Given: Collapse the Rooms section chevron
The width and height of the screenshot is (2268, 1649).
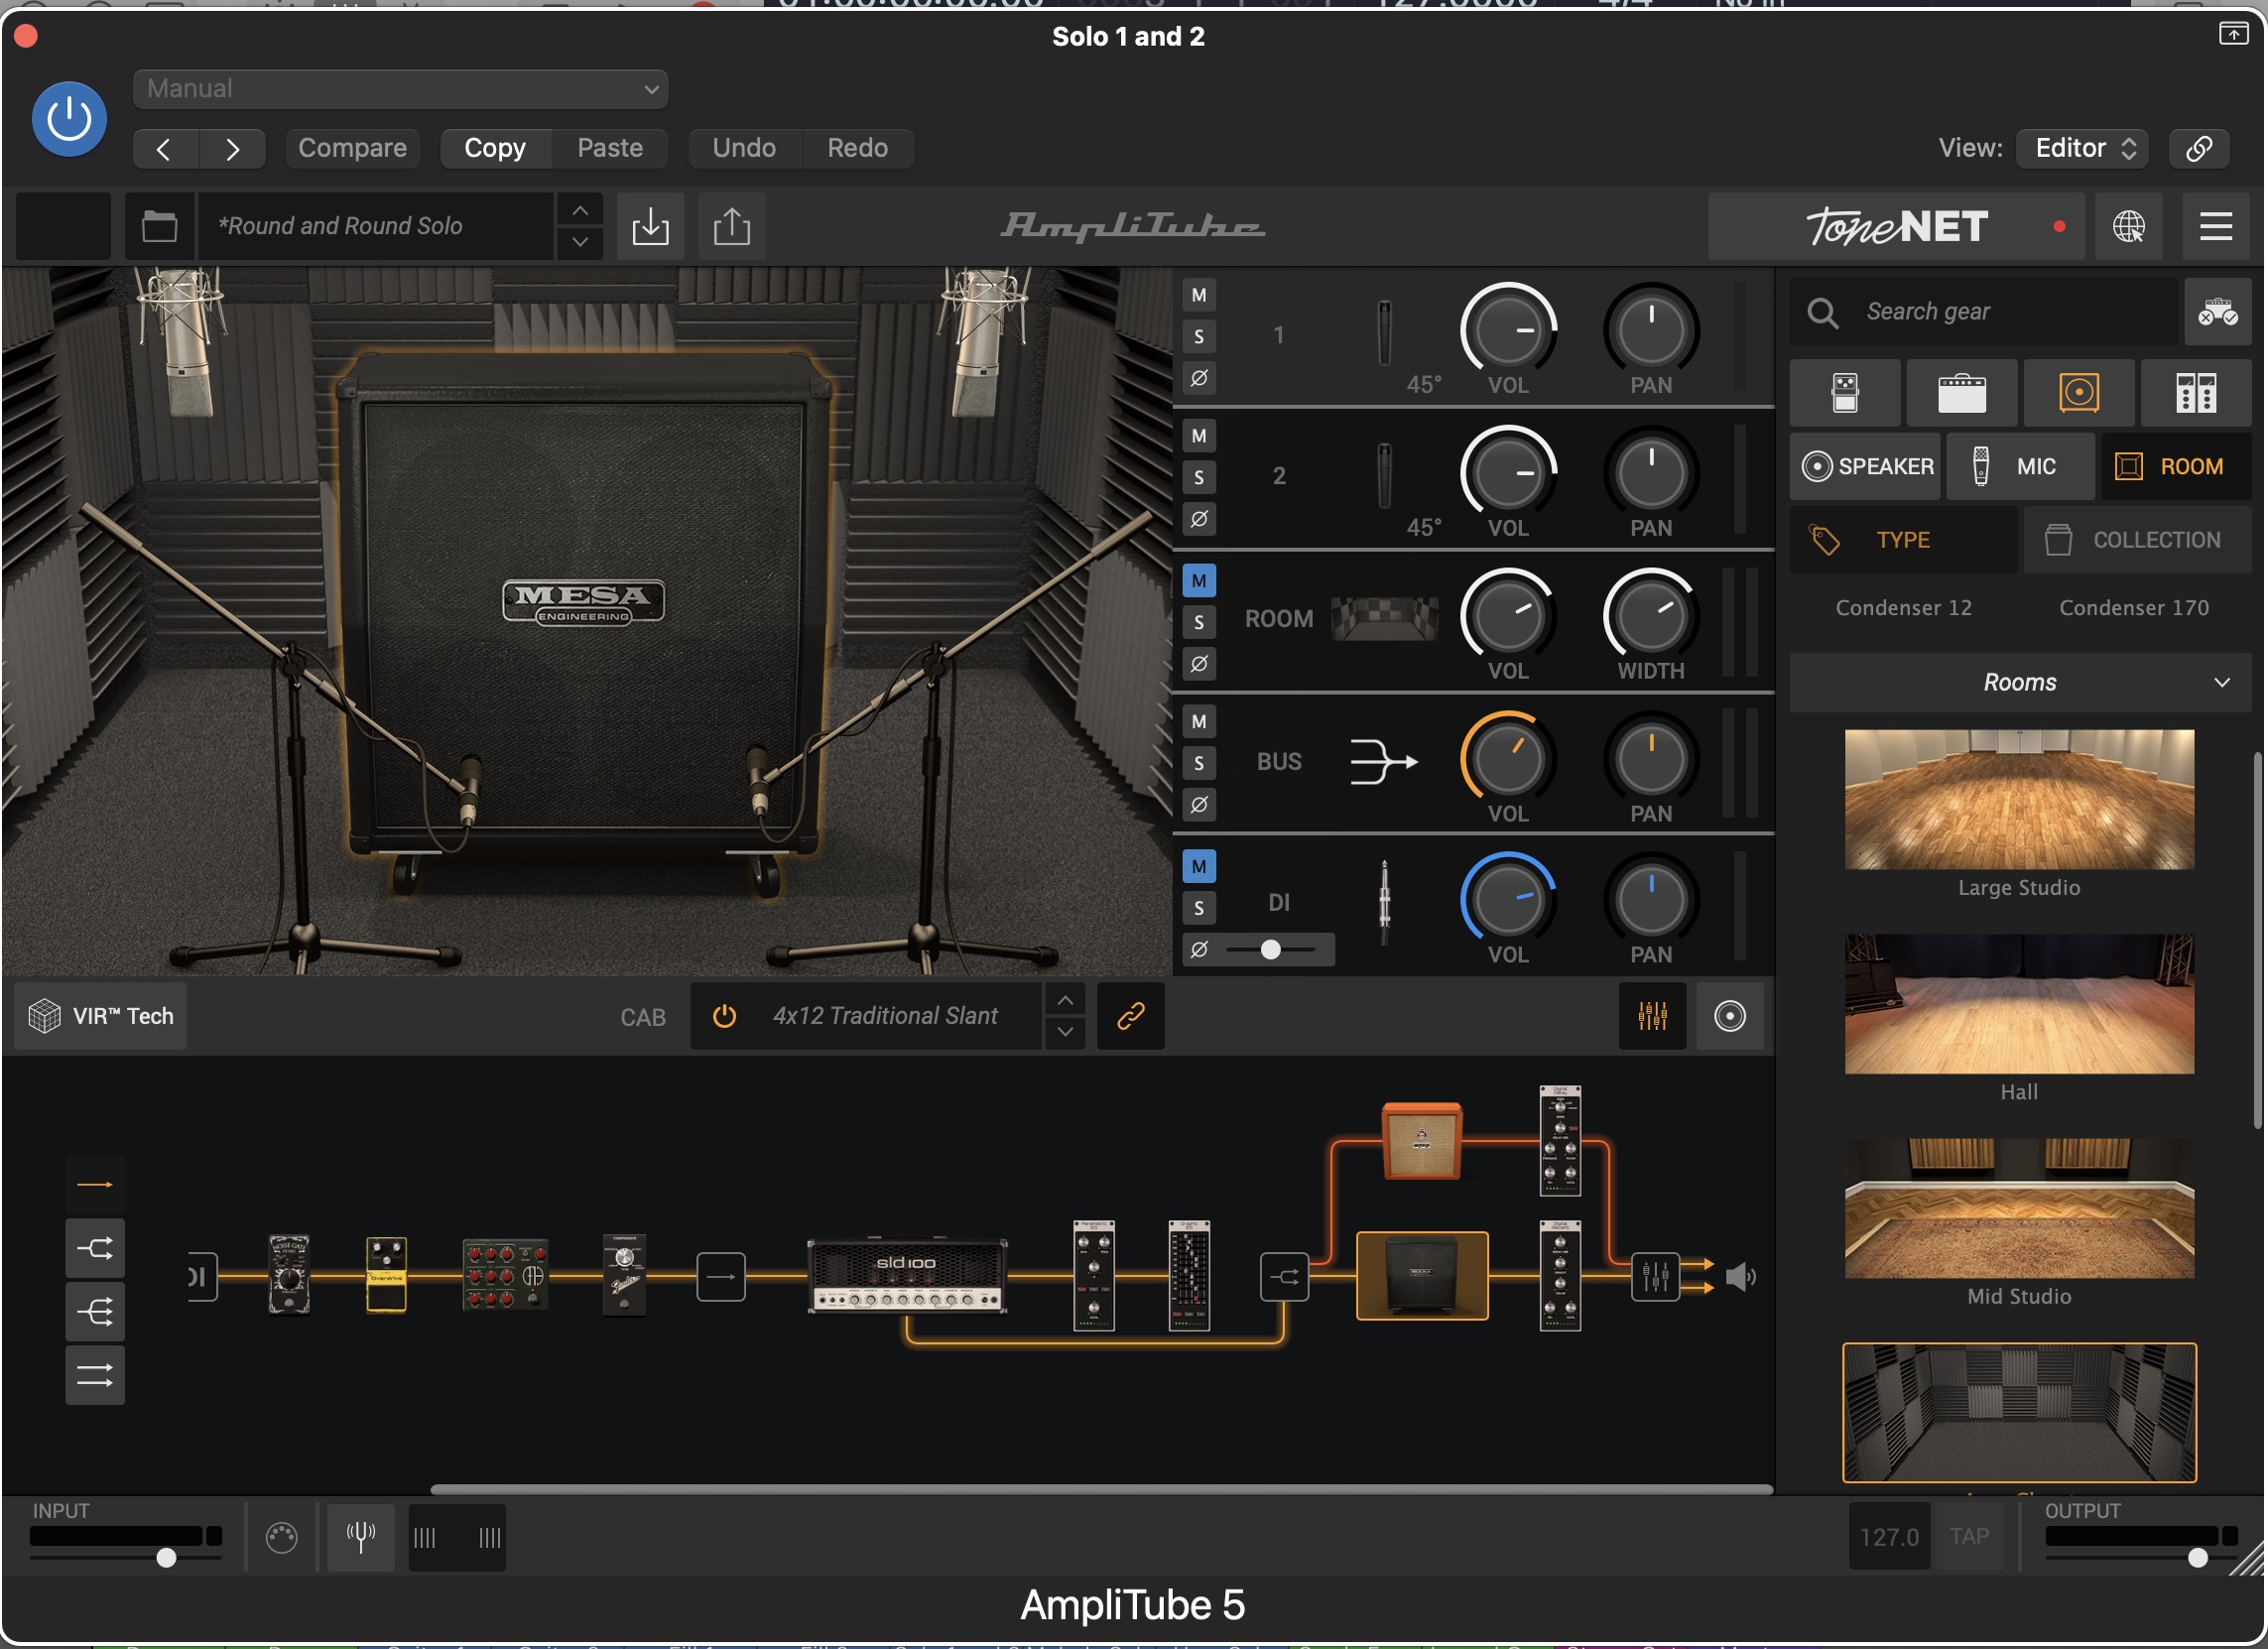Looking at the screenshot, I should click(2222, 683).
